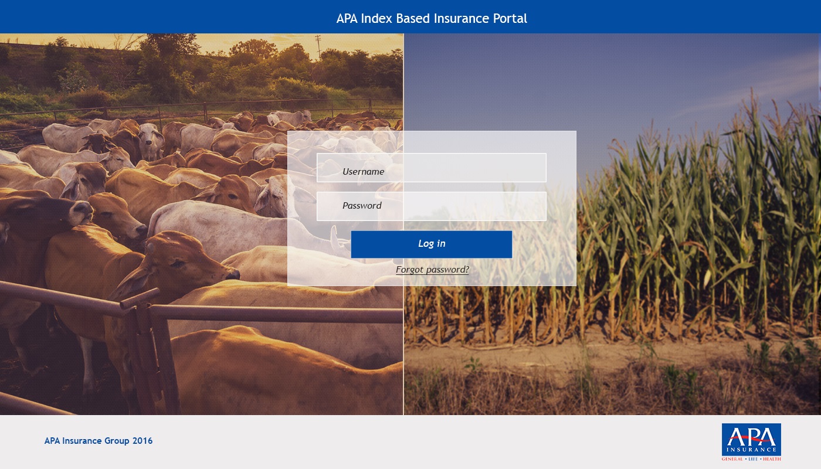
Task: Select the Password placeholder text
Action: coord(362,206)
